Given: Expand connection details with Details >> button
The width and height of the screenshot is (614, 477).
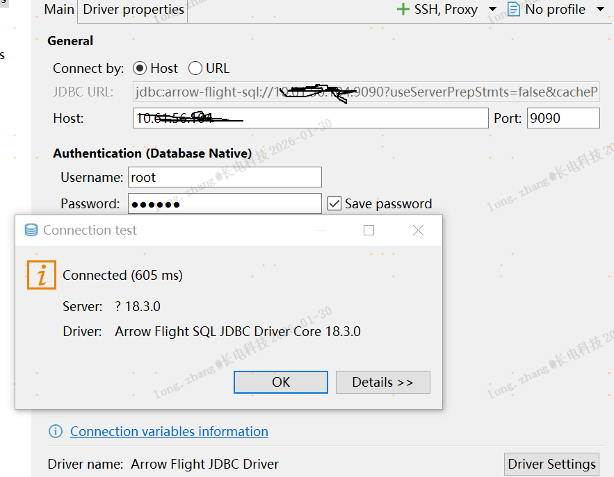Looking at the screenshot, I should (x=382, y=382).
